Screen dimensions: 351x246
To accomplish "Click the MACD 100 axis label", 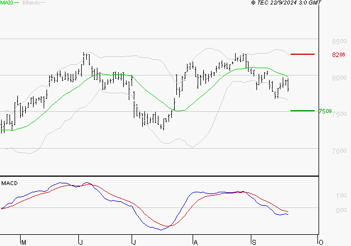I will point(341,196).
